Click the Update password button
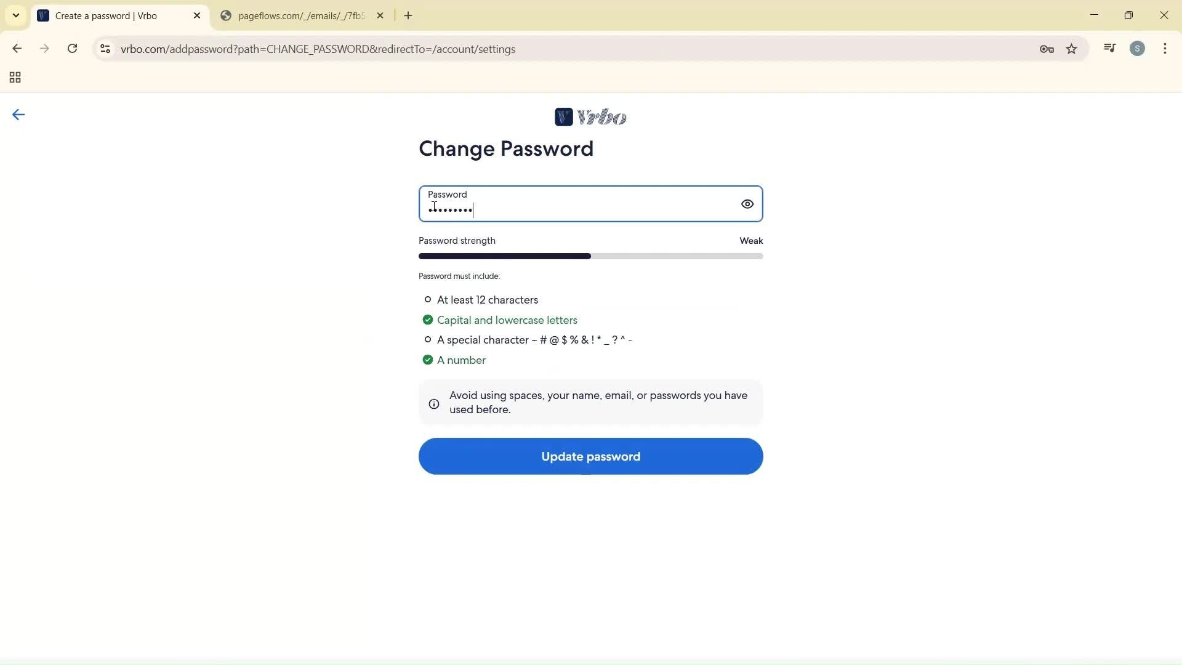This screenshot has height=665, width=1182. coord(590,456)
